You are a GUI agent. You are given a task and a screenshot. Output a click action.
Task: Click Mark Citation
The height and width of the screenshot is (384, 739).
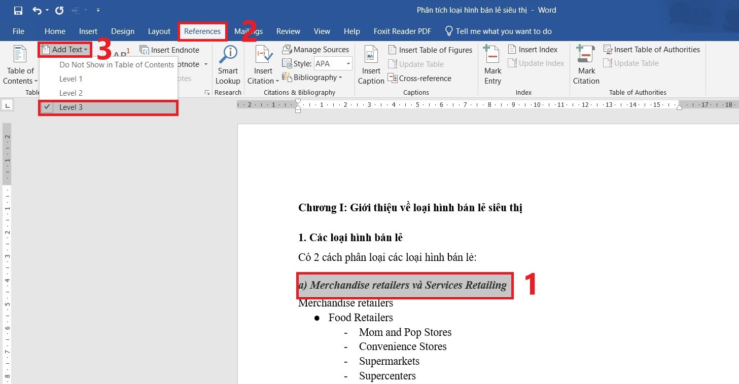coord(586,65)
